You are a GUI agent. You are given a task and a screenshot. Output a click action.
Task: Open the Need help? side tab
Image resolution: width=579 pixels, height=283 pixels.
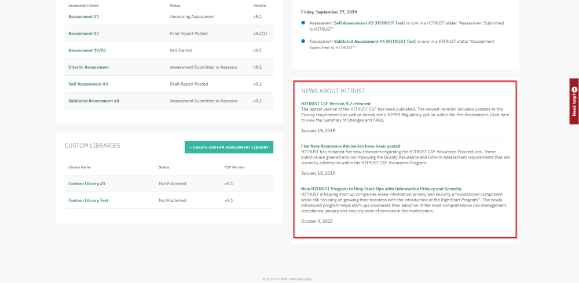(x=574, y=101)
